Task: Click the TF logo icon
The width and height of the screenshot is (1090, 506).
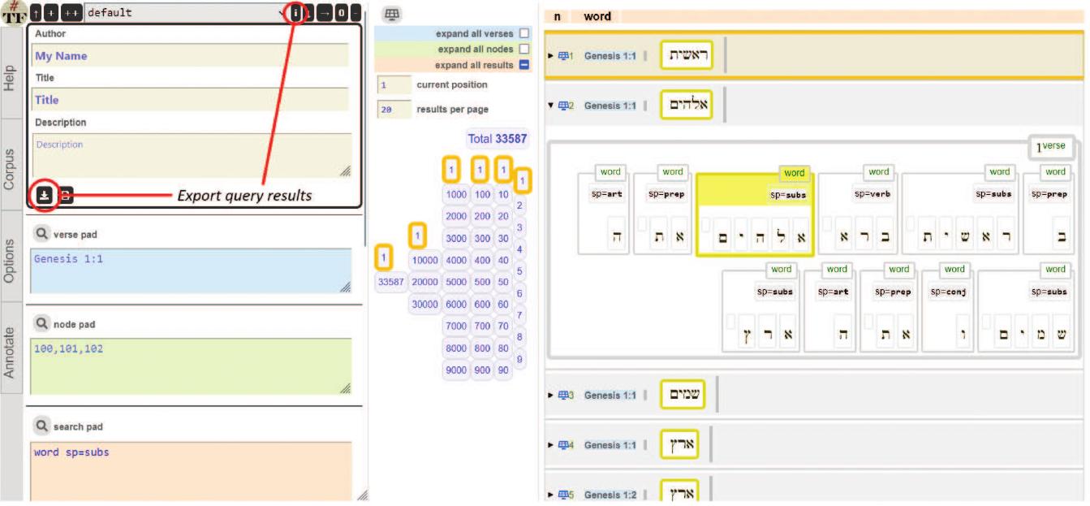Action: (x=14, y=12)
